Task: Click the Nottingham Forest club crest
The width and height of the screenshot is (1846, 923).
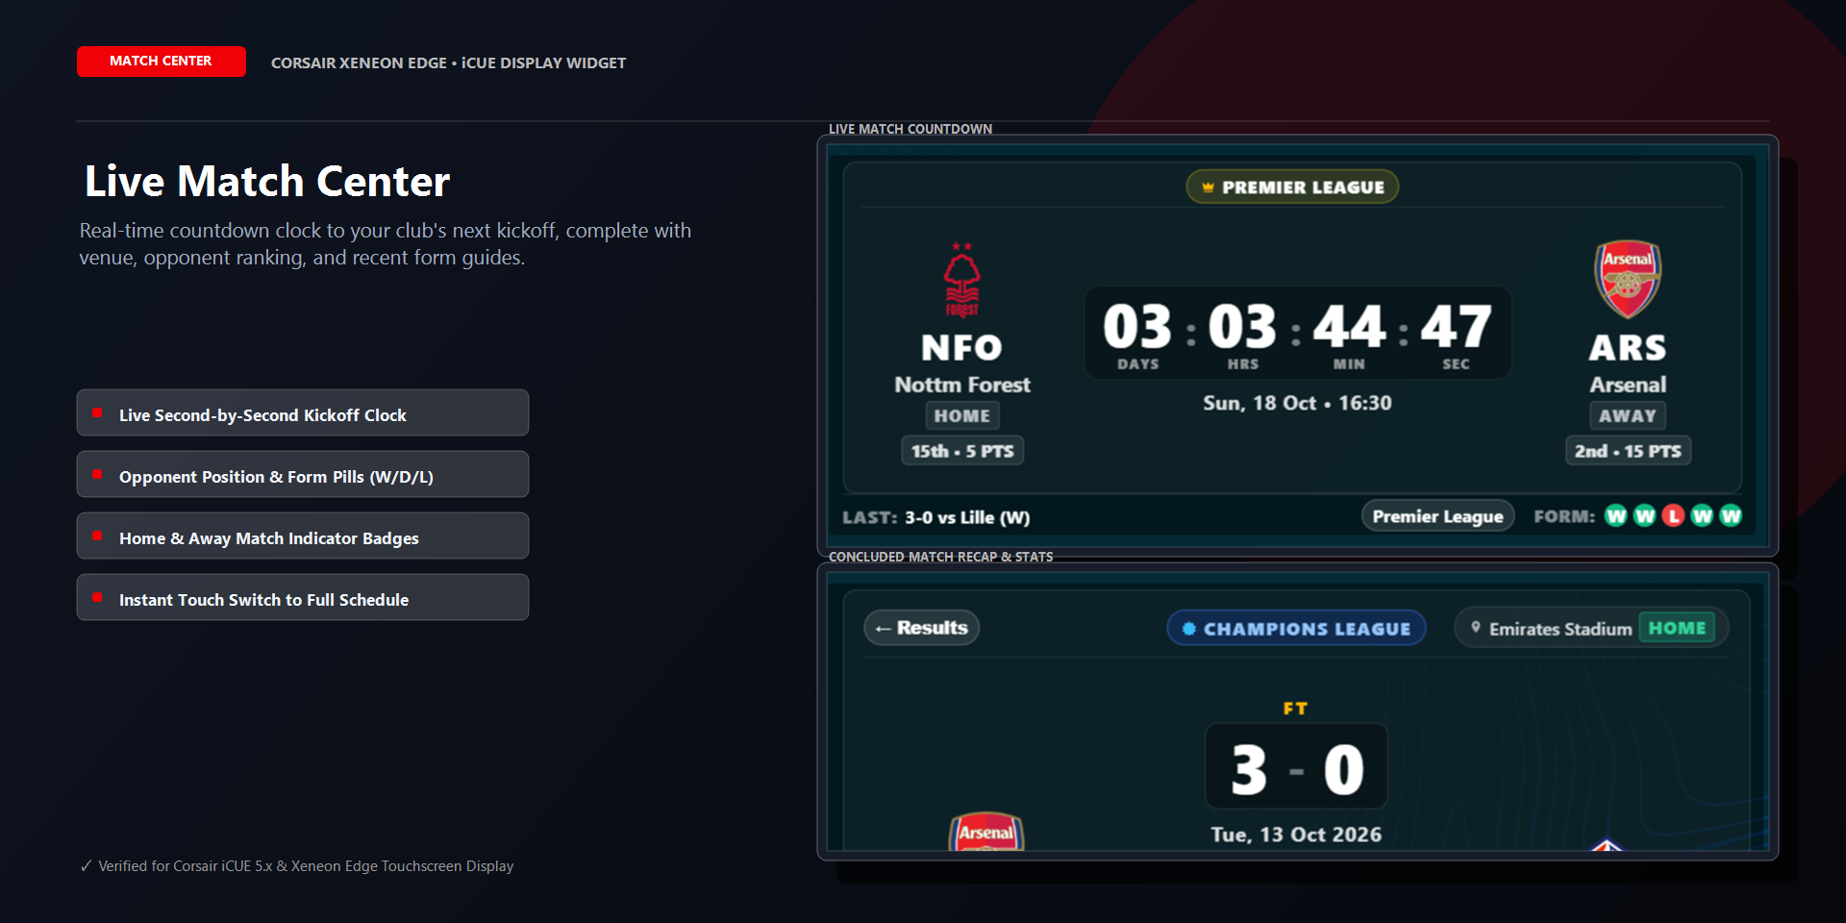Action: click(x=962, y=280)
